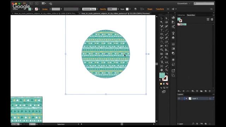Select the Eyedropper tool

[161, 58]
